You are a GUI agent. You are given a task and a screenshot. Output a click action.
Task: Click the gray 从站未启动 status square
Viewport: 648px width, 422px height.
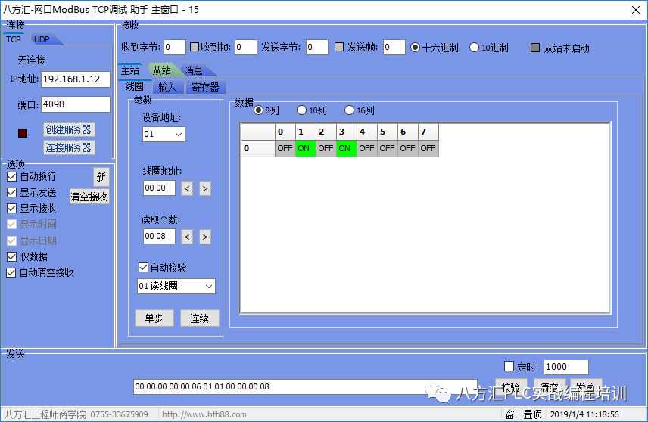click(x=535, y=48)
